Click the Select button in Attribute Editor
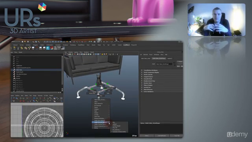252x142 pixels. (146, 136)
